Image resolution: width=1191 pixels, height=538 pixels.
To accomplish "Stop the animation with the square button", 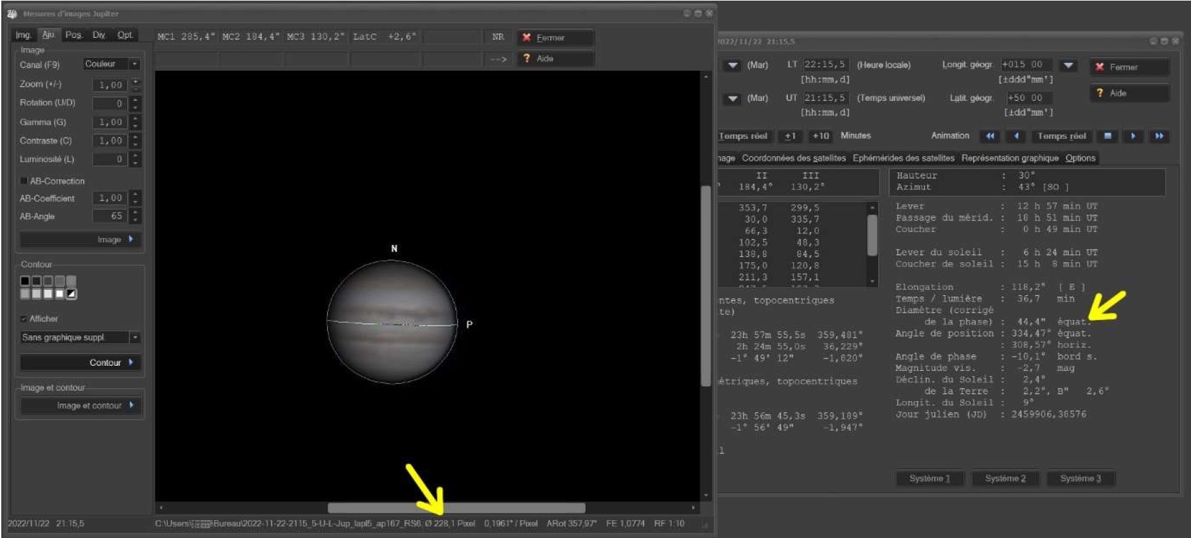I will tap(1107, 136).
